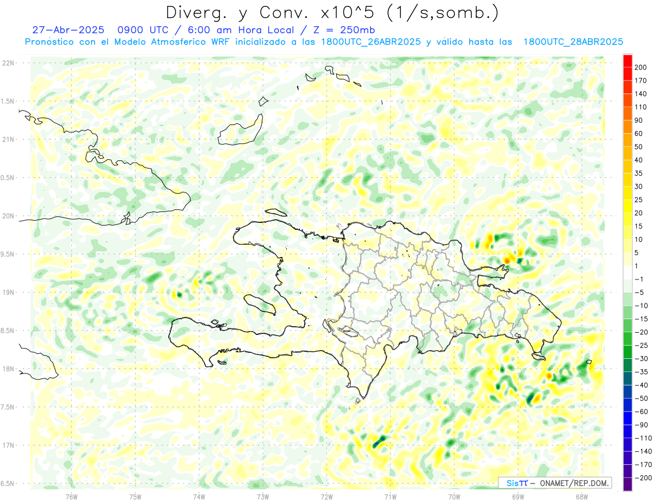
Task: Click the '7.5N' latitude axis label
Action: point(8,407)
